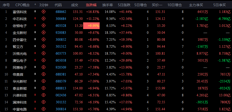Click the marker arrow icon beside 四会富仕
This screenshot has height=112, width=232.
35,39
